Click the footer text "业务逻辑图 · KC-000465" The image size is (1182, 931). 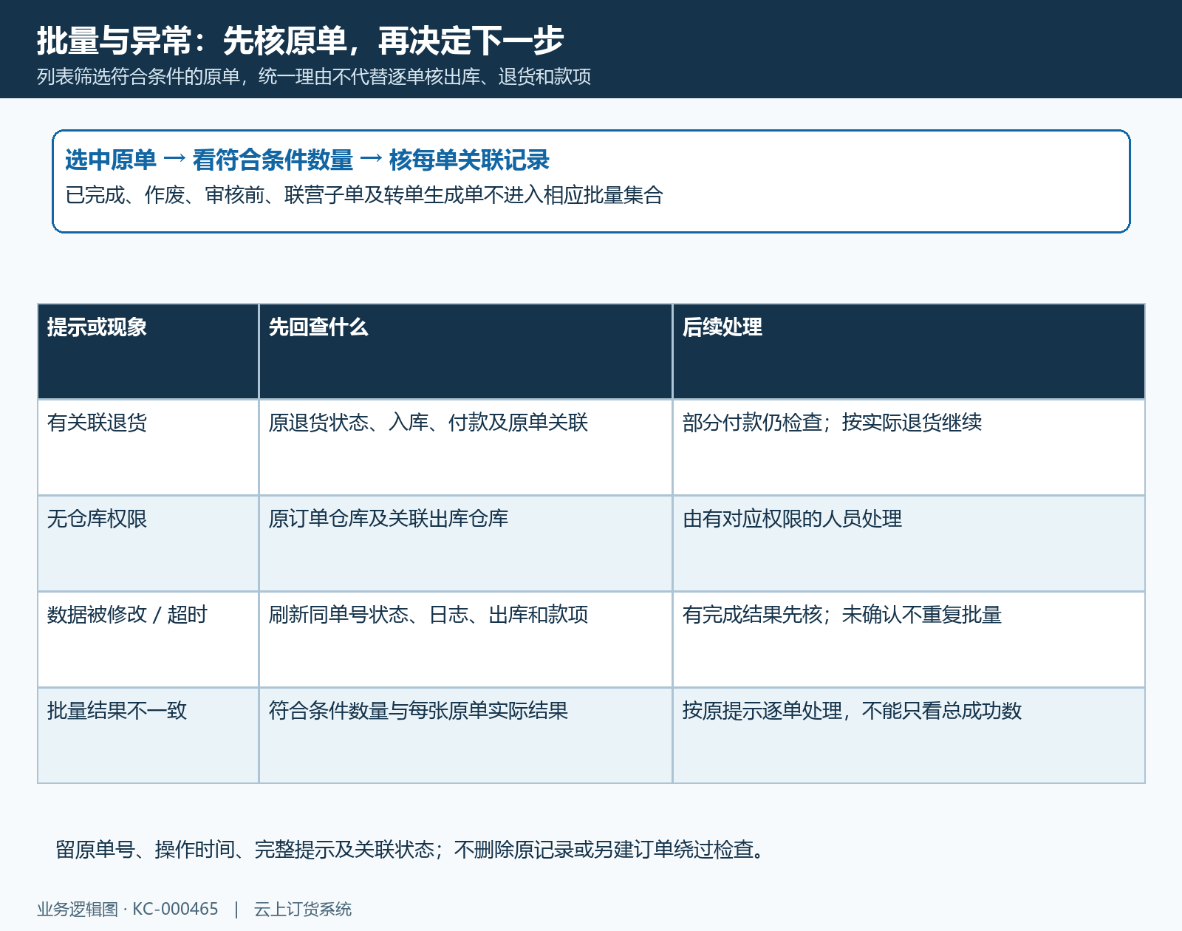tap(128, 909)
